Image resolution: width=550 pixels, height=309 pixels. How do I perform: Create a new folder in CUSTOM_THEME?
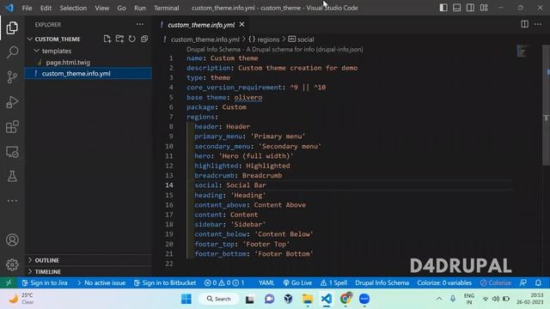[119, 39]
